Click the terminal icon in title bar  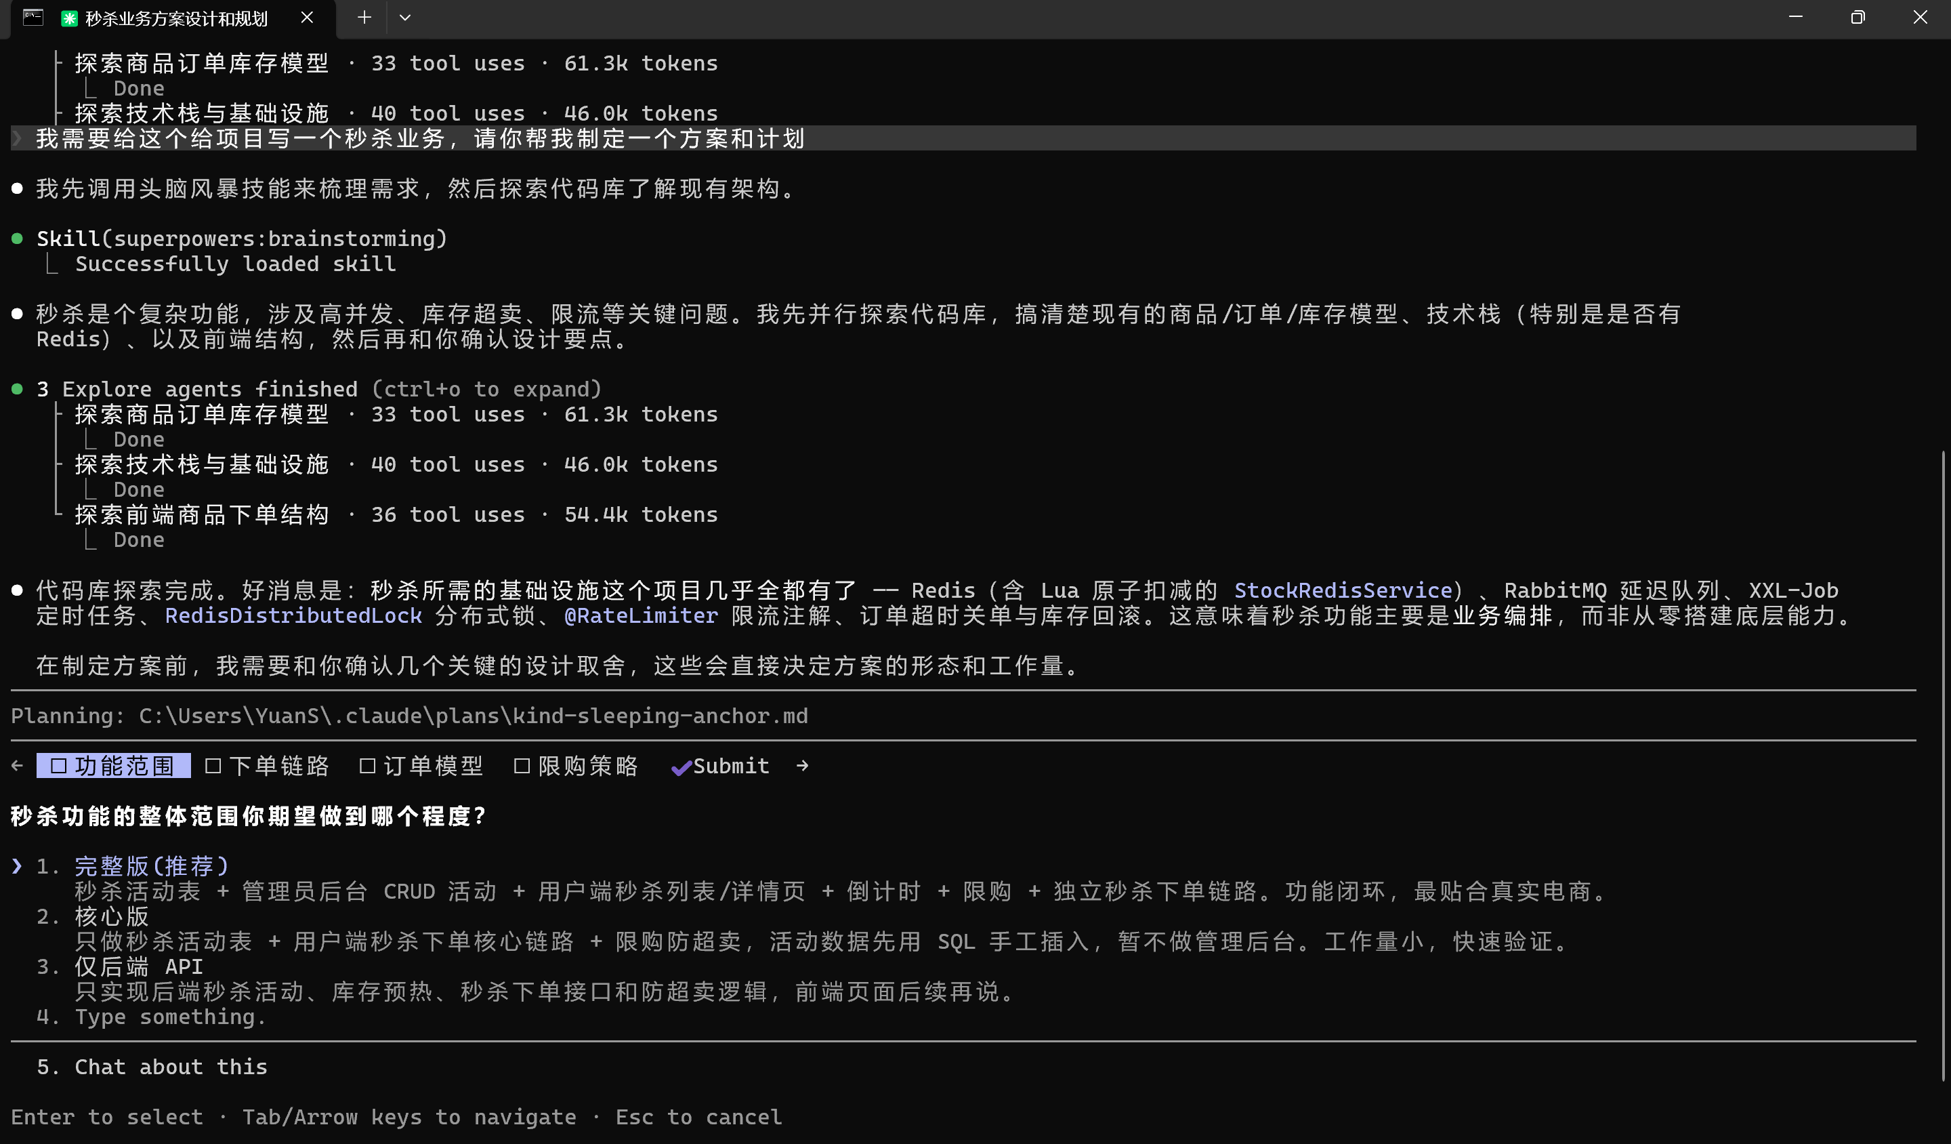[x=33, y=18]
